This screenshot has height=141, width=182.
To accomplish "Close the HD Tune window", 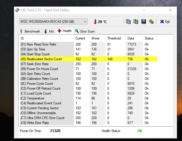I will click(170, 10).
